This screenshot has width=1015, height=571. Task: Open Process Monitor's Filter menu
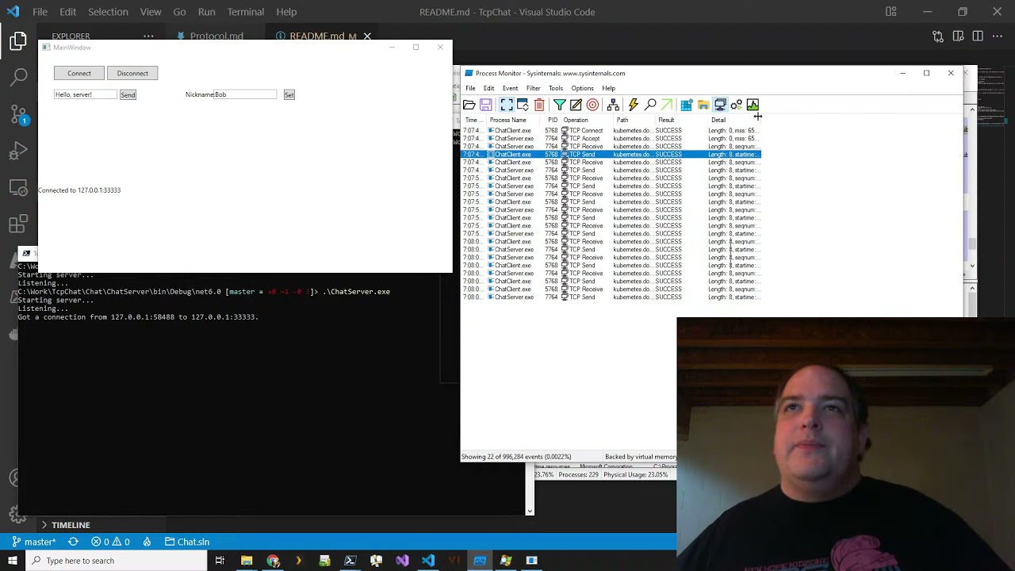coord(533,88)
